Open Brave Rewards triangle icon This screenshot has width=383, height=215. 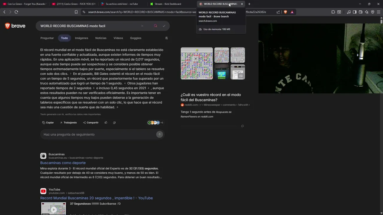(x=292, y=12)
